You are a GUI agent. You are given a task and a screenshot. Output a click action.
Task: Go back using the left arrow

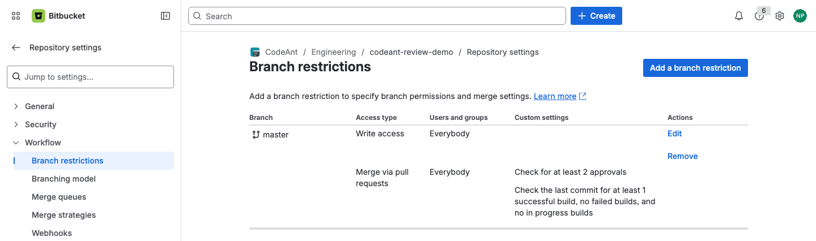(16, 48)
